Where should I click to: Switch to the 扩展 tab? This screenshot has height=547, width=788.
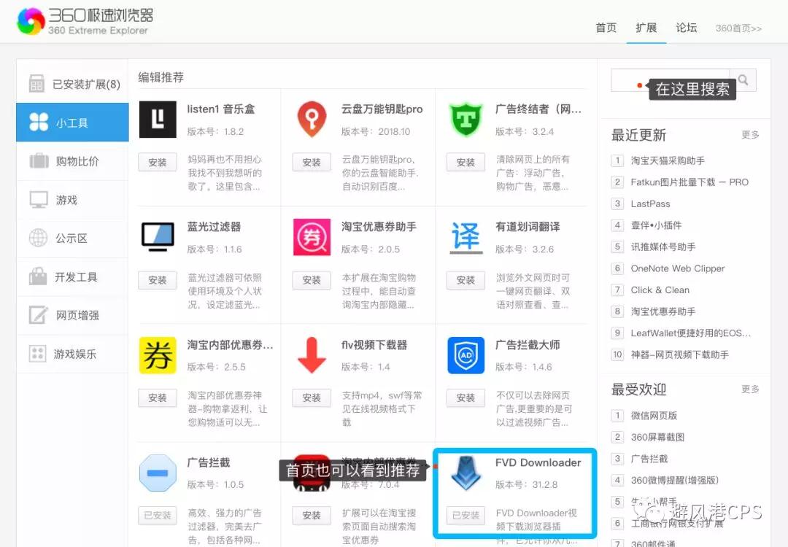tap(646, 28)
